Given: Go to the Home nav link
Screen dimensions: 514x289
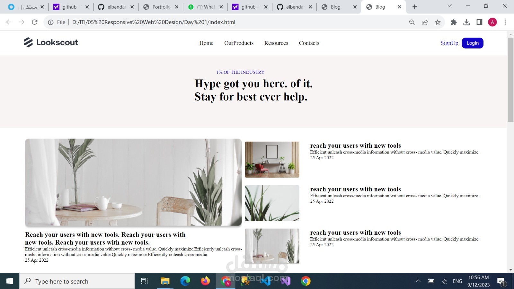Looking at the screenshot, I should [206, 43].
